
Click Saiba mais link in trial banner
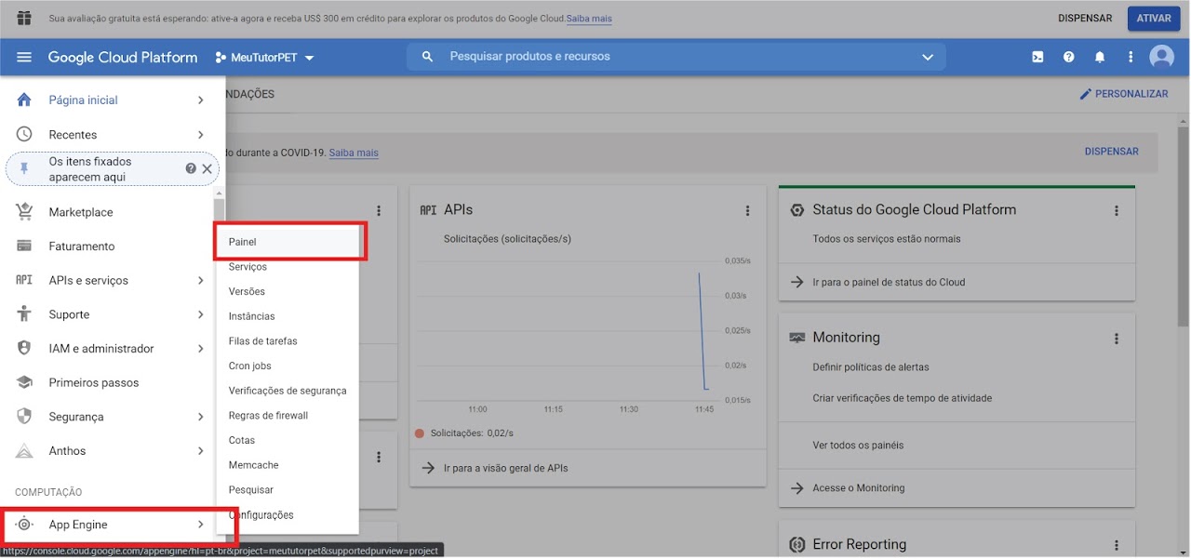[589, 19]
